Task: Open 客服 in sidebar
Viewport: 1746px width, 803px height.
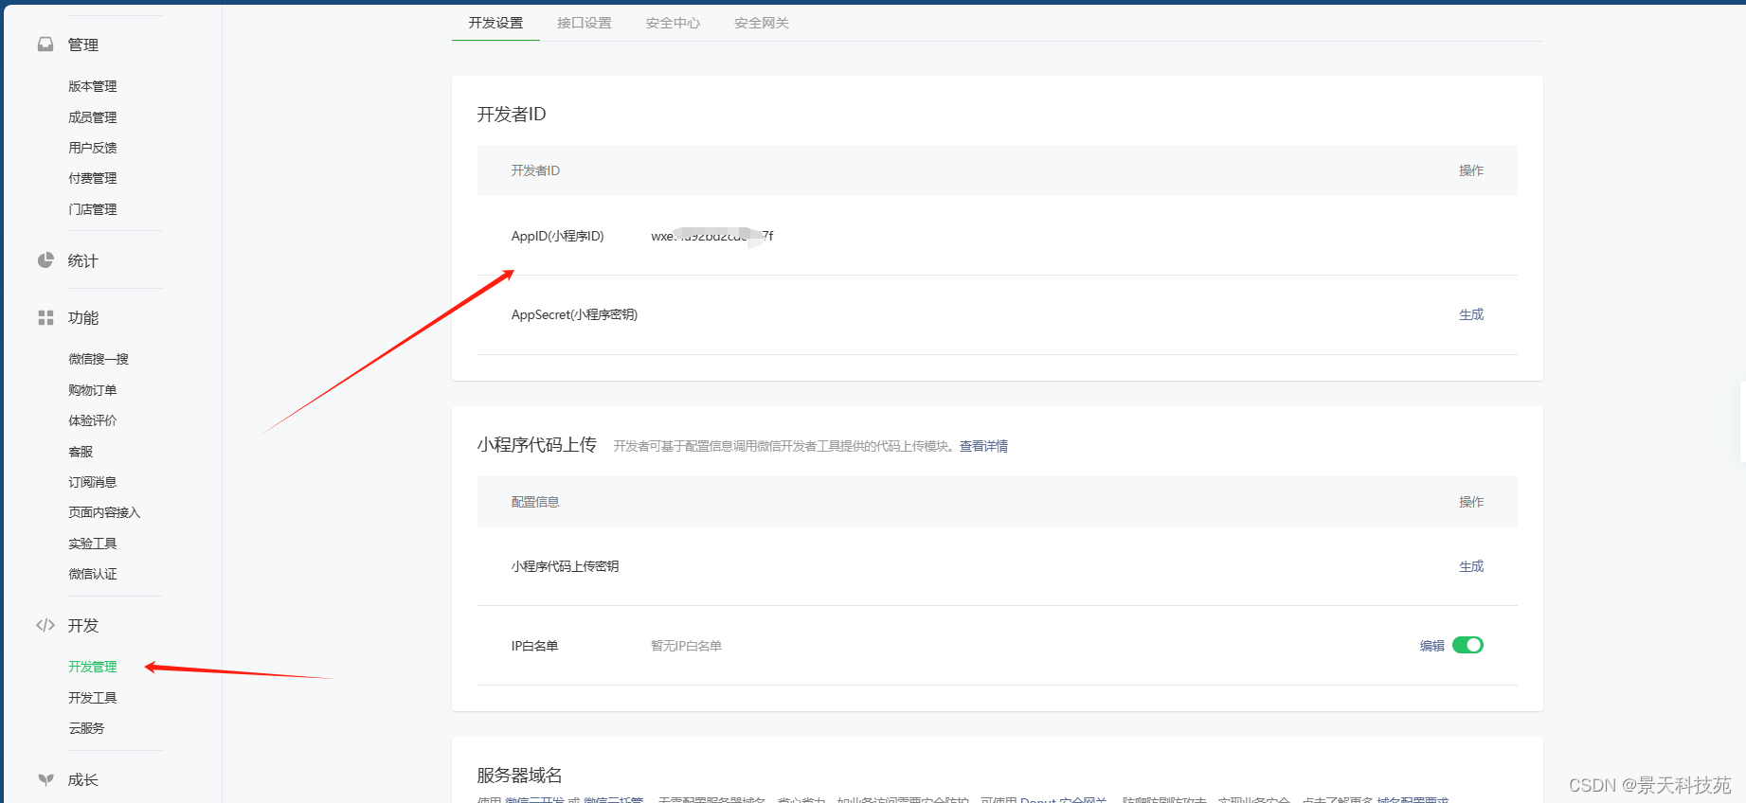Action: click(81, 452)
